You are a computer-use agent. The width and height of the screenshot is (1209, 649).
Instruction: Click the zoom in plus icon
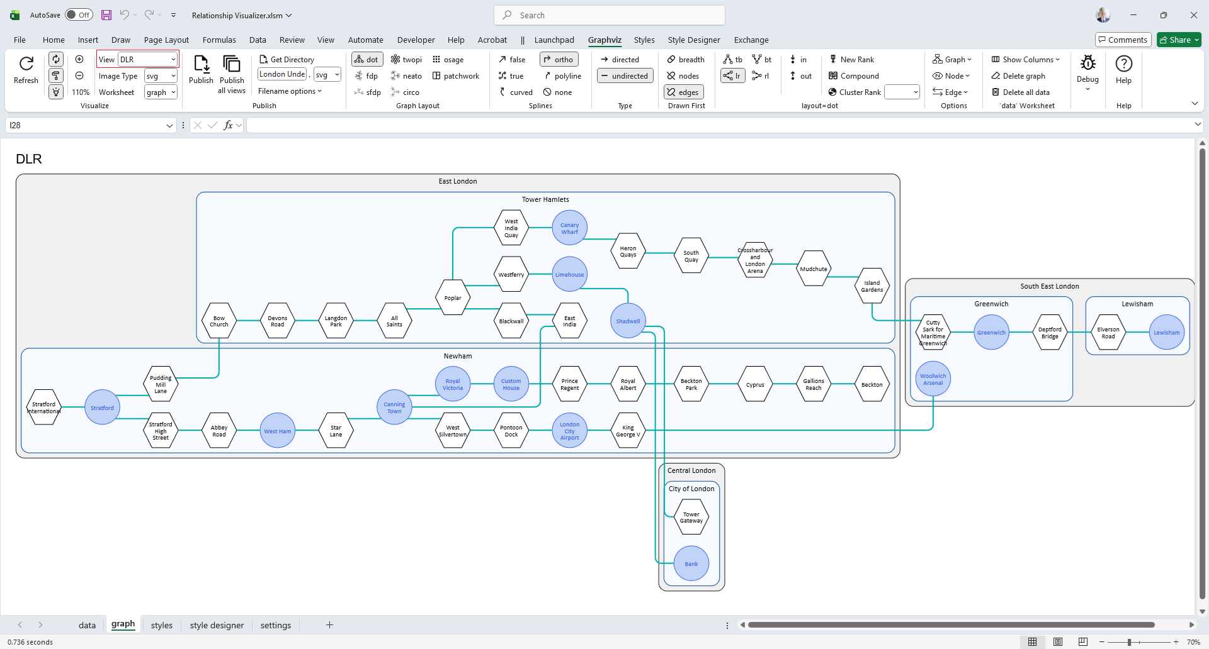(79, 59)
